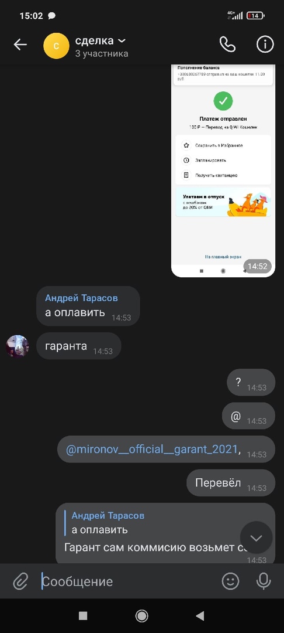Open chat info with the i icon
Screen dimensions: 284x633
265,45
